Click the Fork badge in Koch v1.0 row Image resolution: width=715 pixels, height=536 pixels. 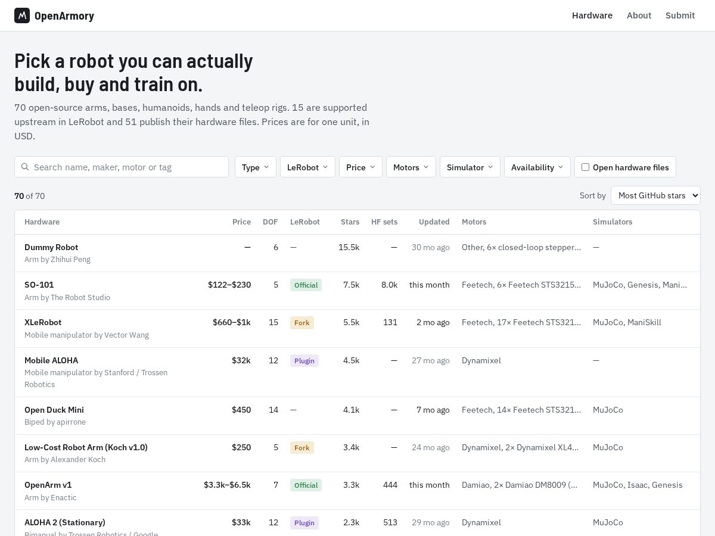point(302,447)
